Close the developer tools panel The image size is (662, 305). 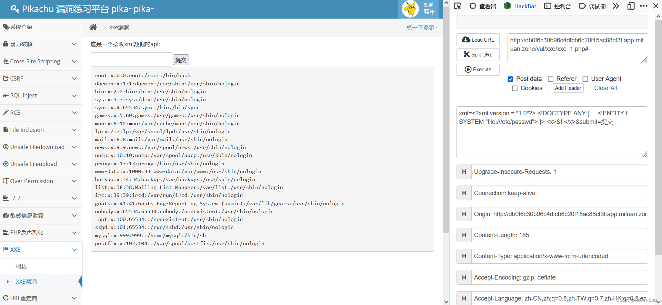(x=656, y=6)
